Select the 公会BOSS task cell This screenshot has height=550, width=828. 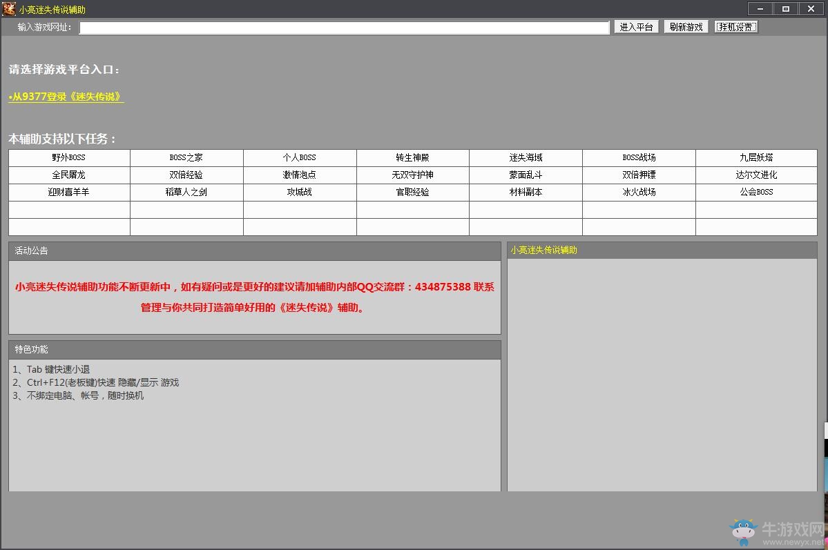tap(756, 193)
